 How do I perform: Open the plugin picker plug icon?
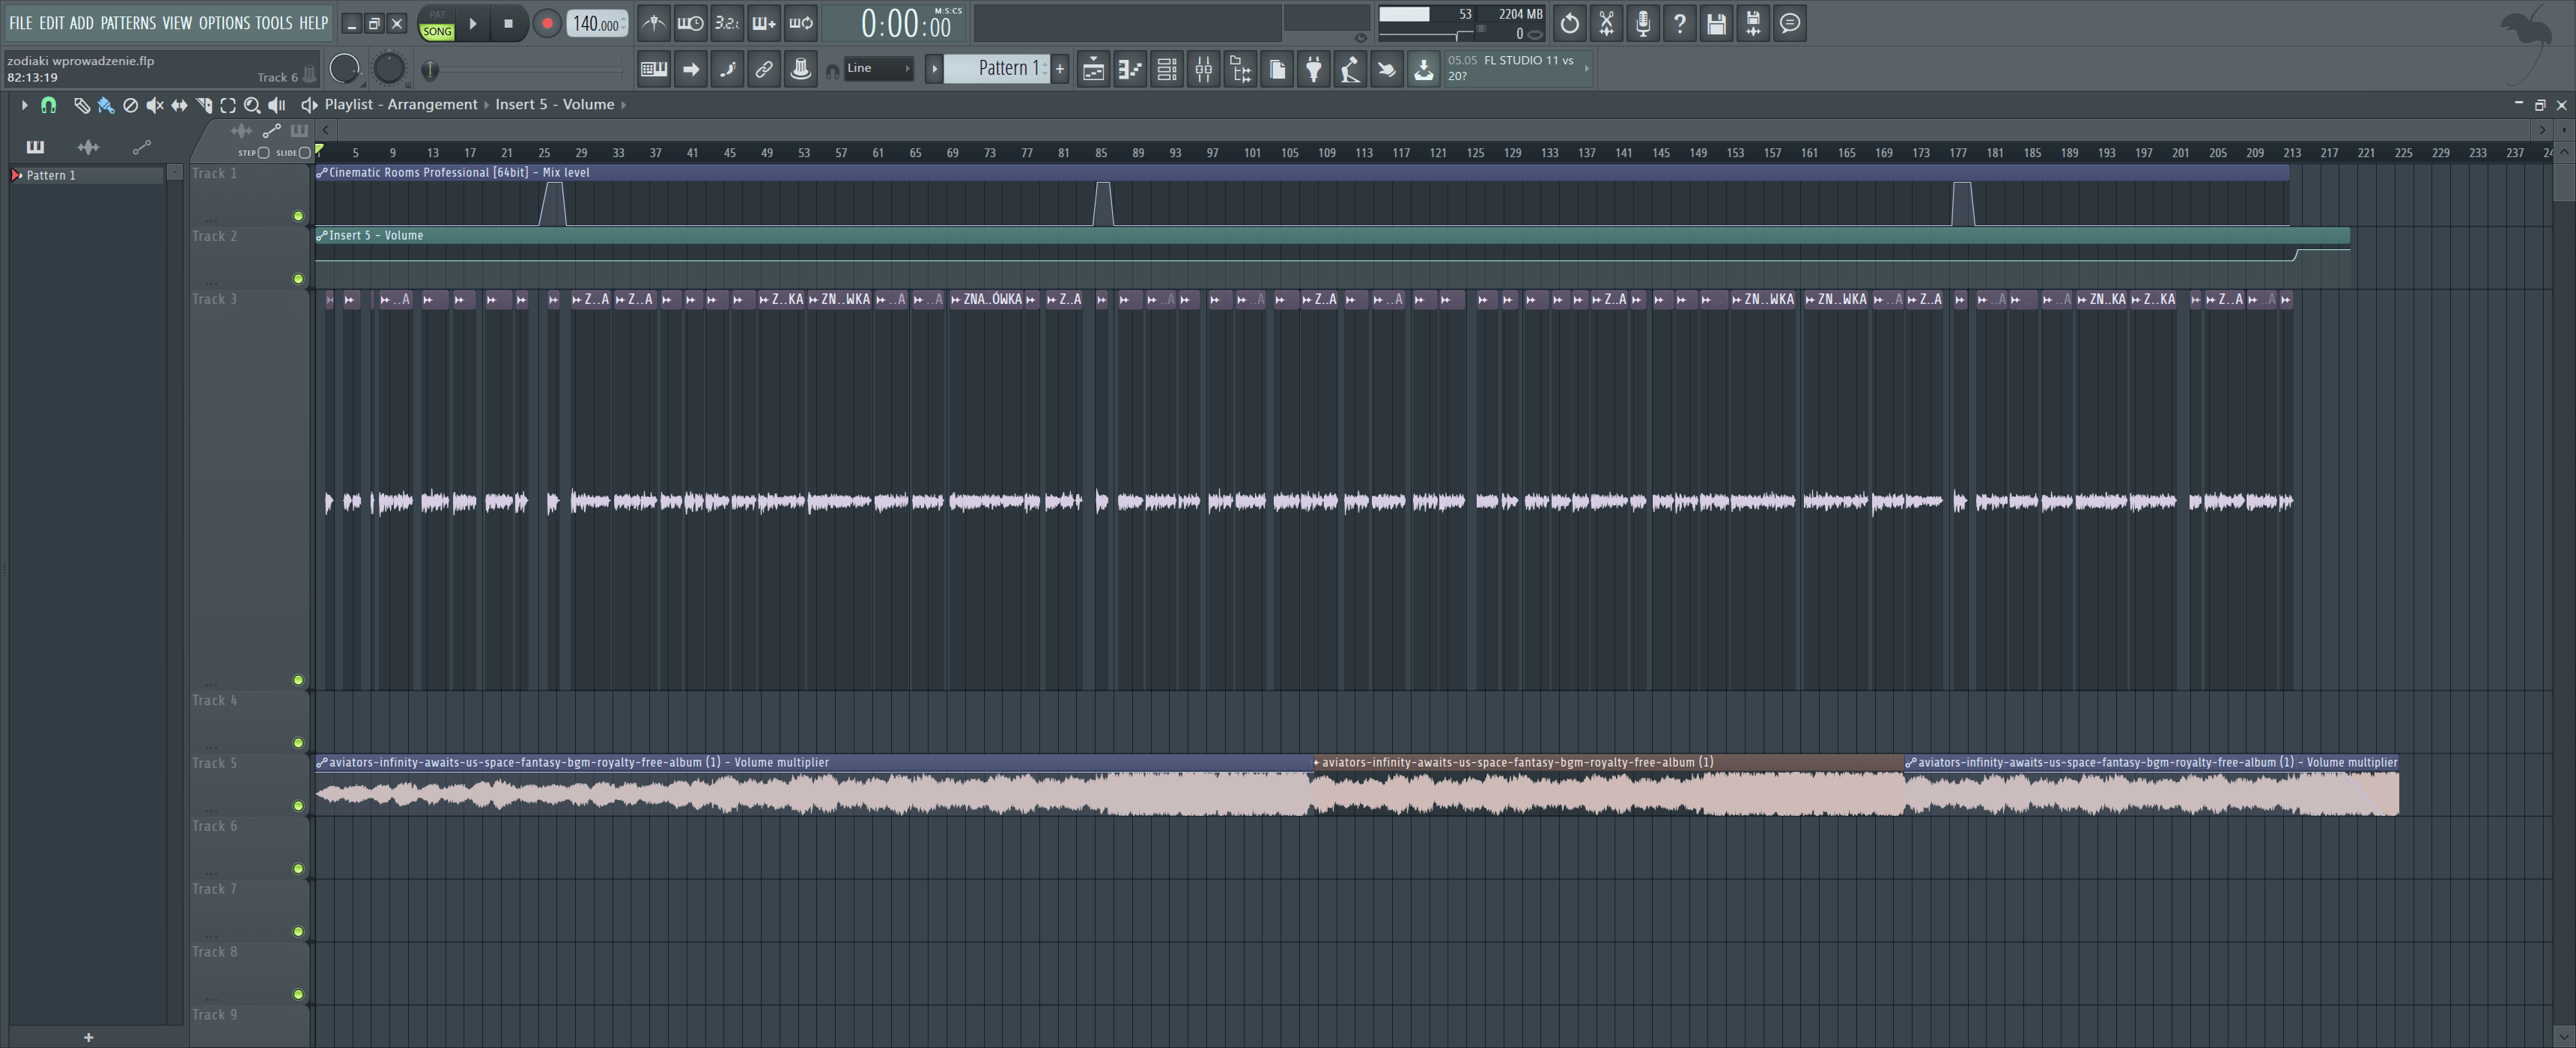point(1314,69)
